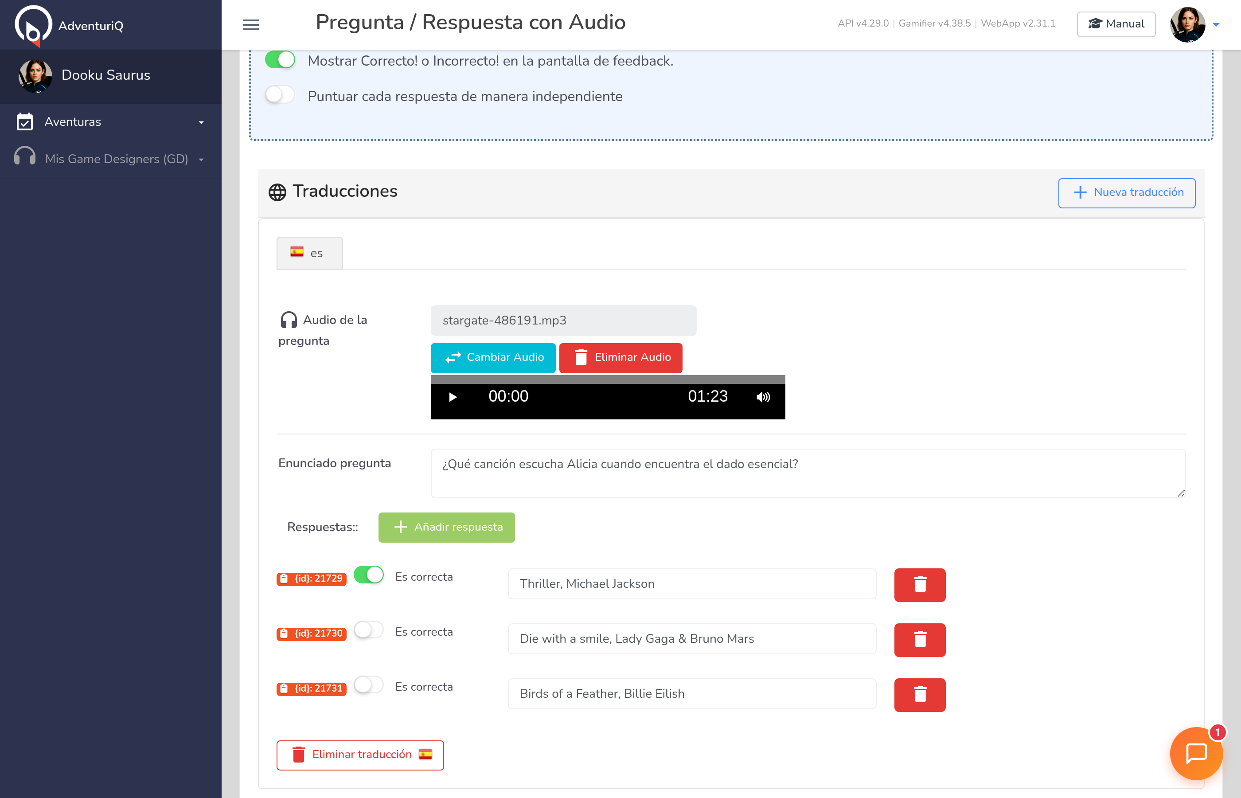Viewport: 1241px width, 798px height.
Task: Click Eliminar Audio button
Action: click(620, 357)
